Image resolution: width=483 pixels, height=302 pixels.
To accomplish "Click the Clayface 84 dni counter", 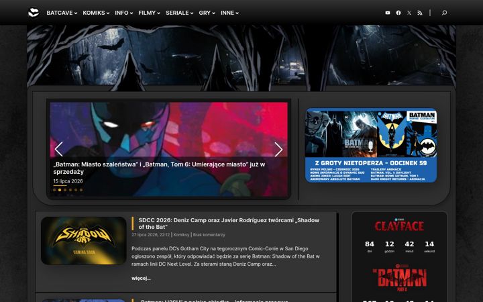I will click(370, 246).
